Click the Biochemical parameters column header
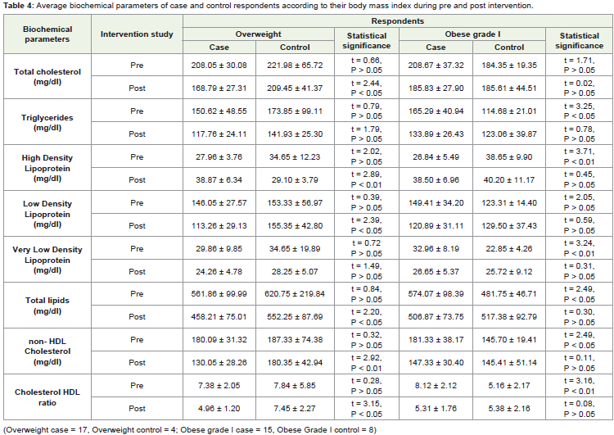 tap(47, 34)
